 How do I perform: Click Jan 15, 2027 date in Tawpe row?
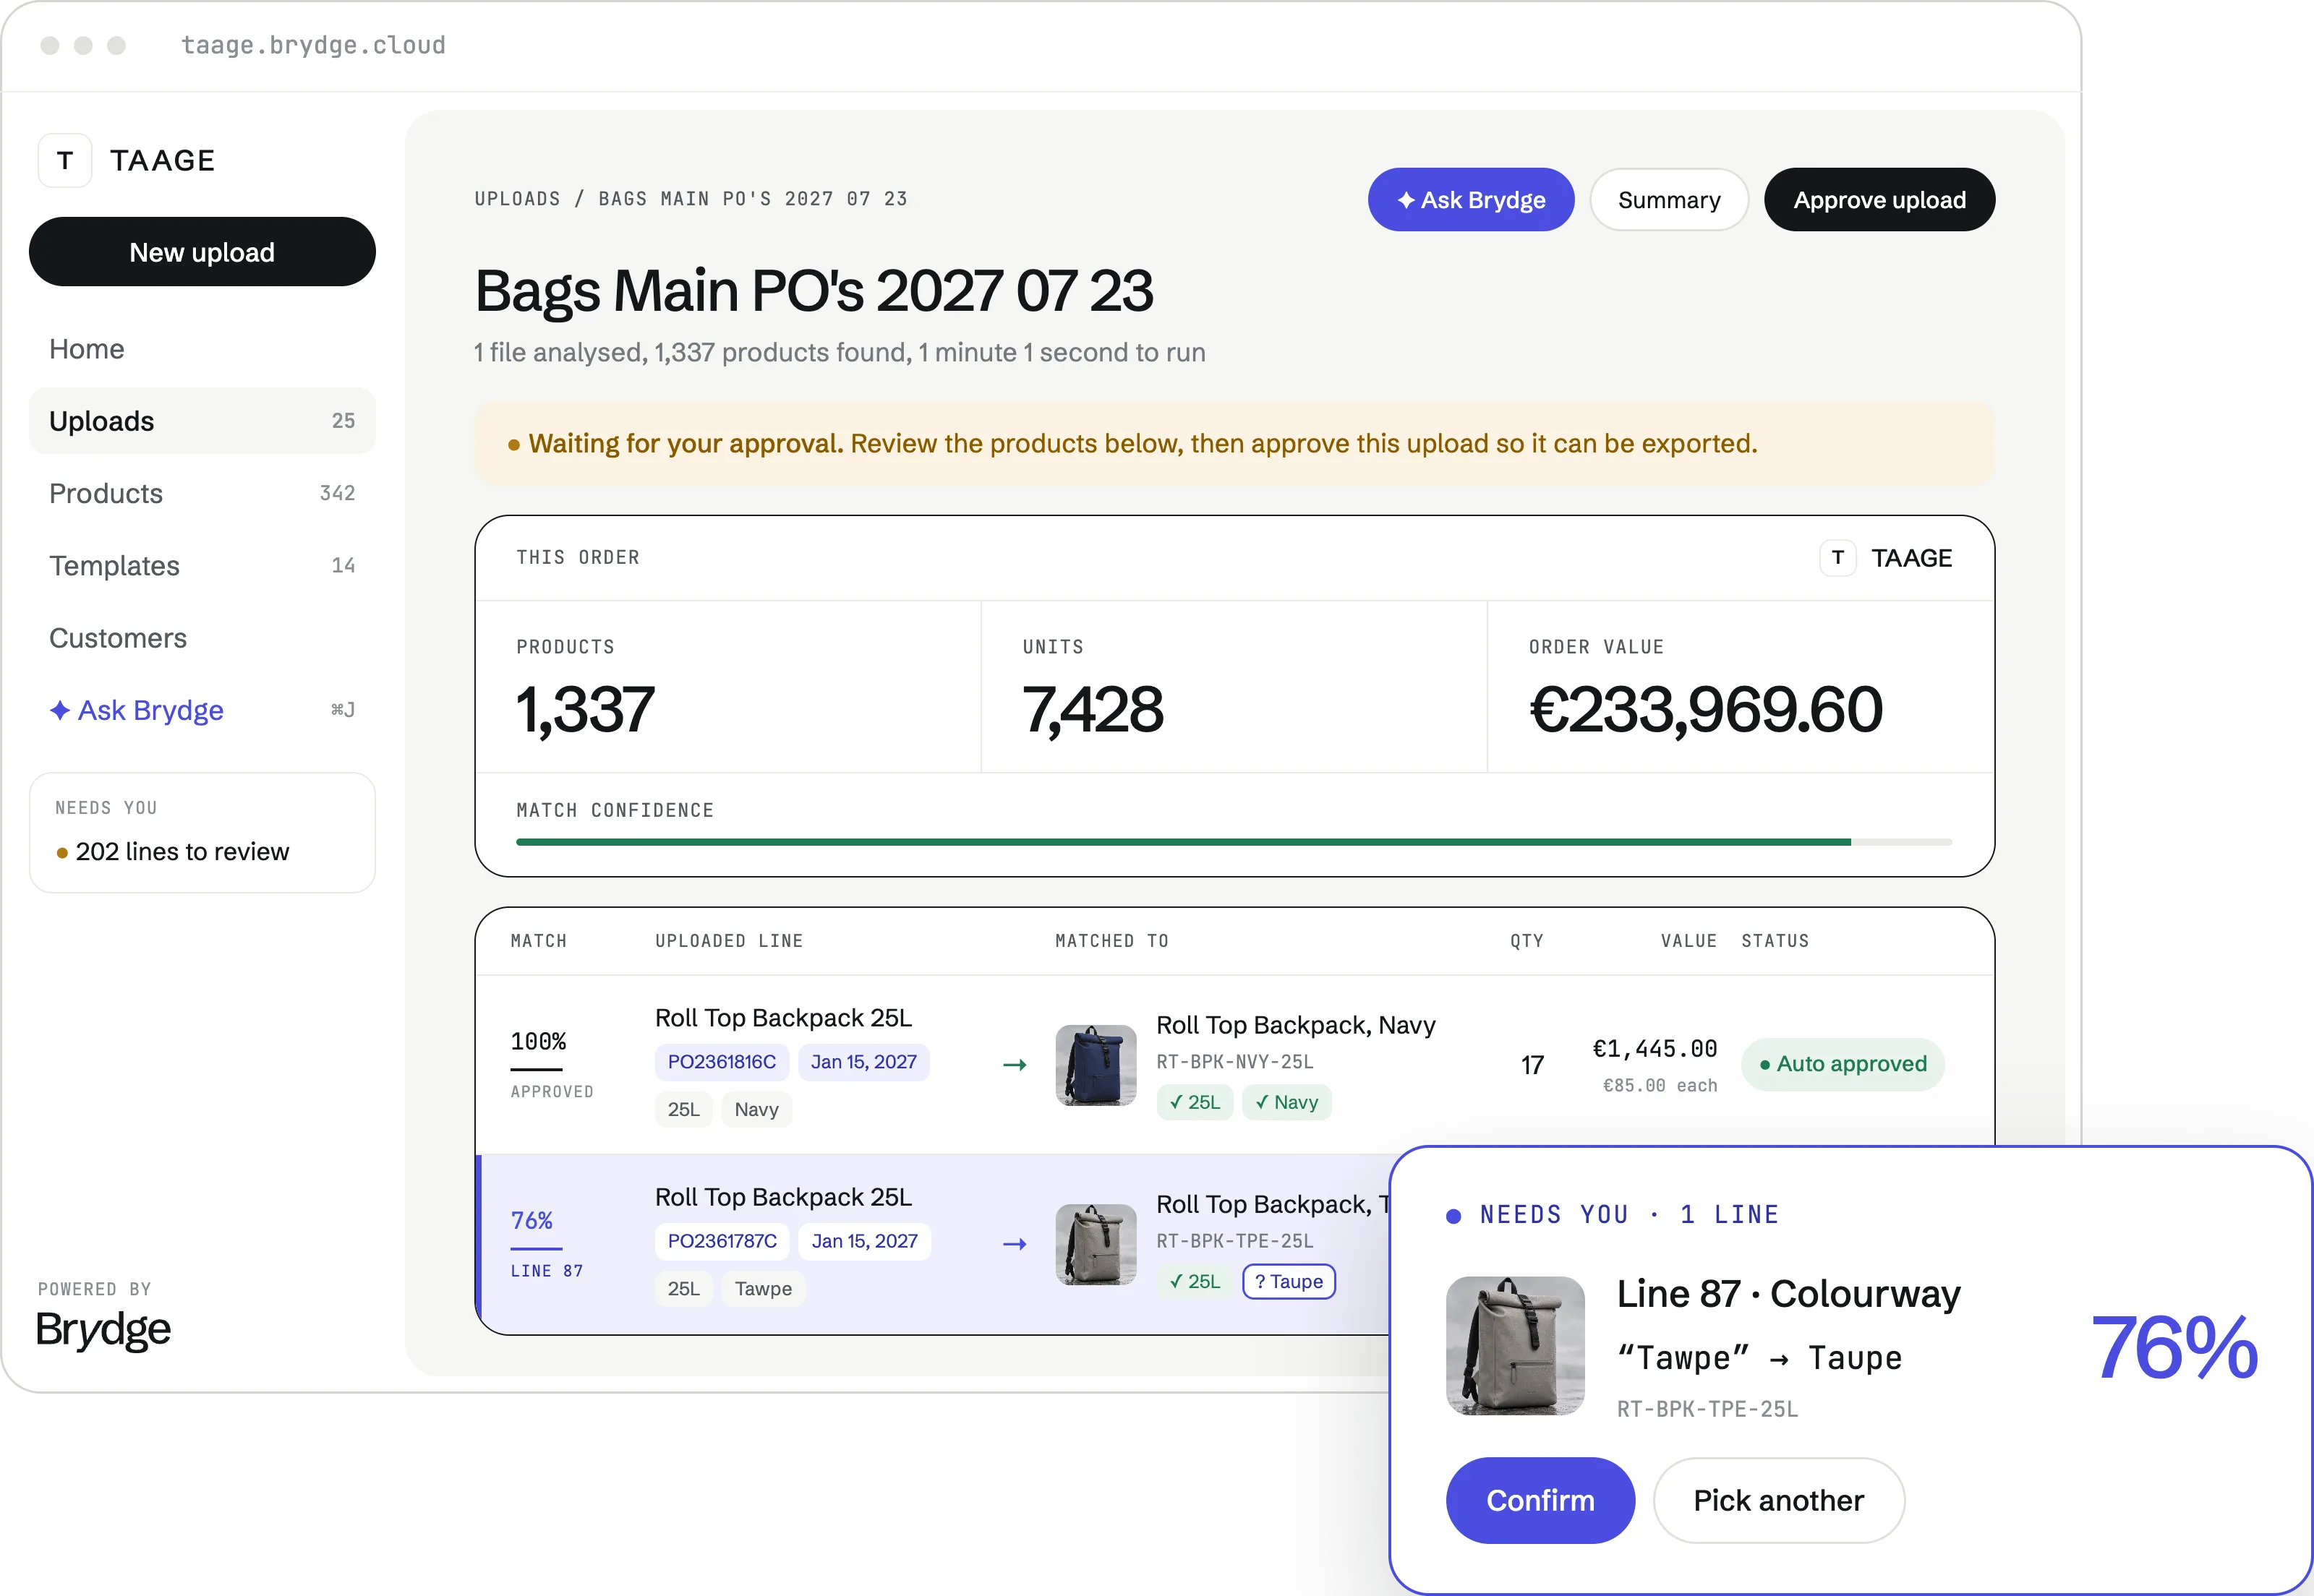pyautogui.click(x=864, y=1241)
